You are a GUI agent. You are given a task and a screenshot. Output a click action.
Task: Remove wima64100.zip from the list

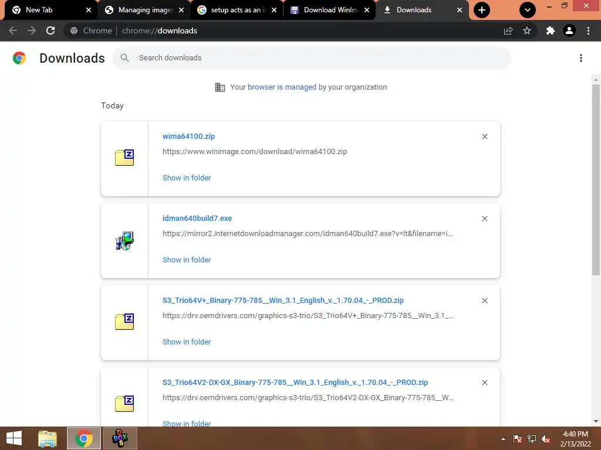tap(485, 137)
